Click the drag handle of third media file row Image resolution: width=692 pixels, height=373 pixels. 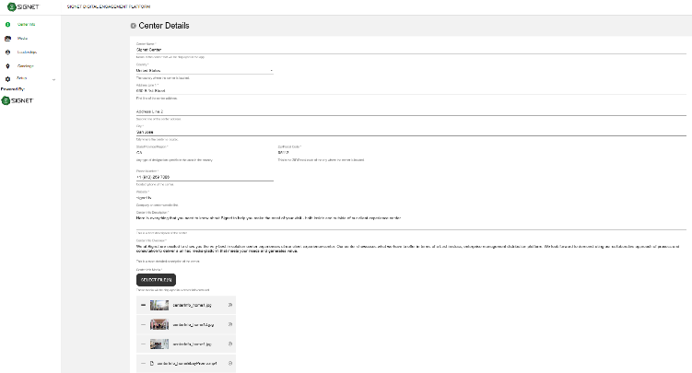(x=143, y=344)
